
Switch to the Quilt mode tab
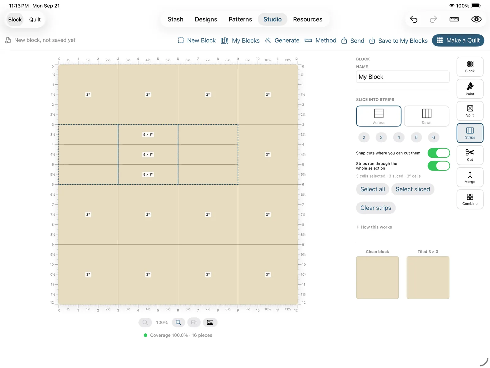point(35,20)
